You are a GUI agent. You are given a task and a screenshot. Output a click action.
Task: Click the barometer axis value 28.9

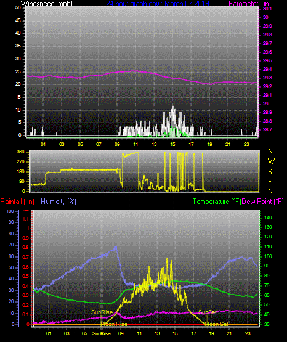(x=267, y=112)
